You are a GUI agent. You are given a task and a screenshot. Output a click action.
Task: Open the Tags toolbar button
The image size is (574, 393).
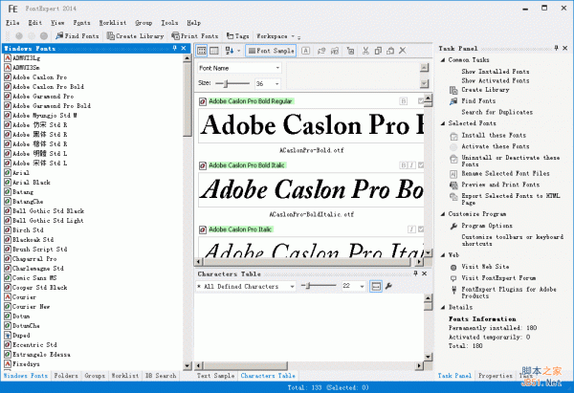click(237, 36)
